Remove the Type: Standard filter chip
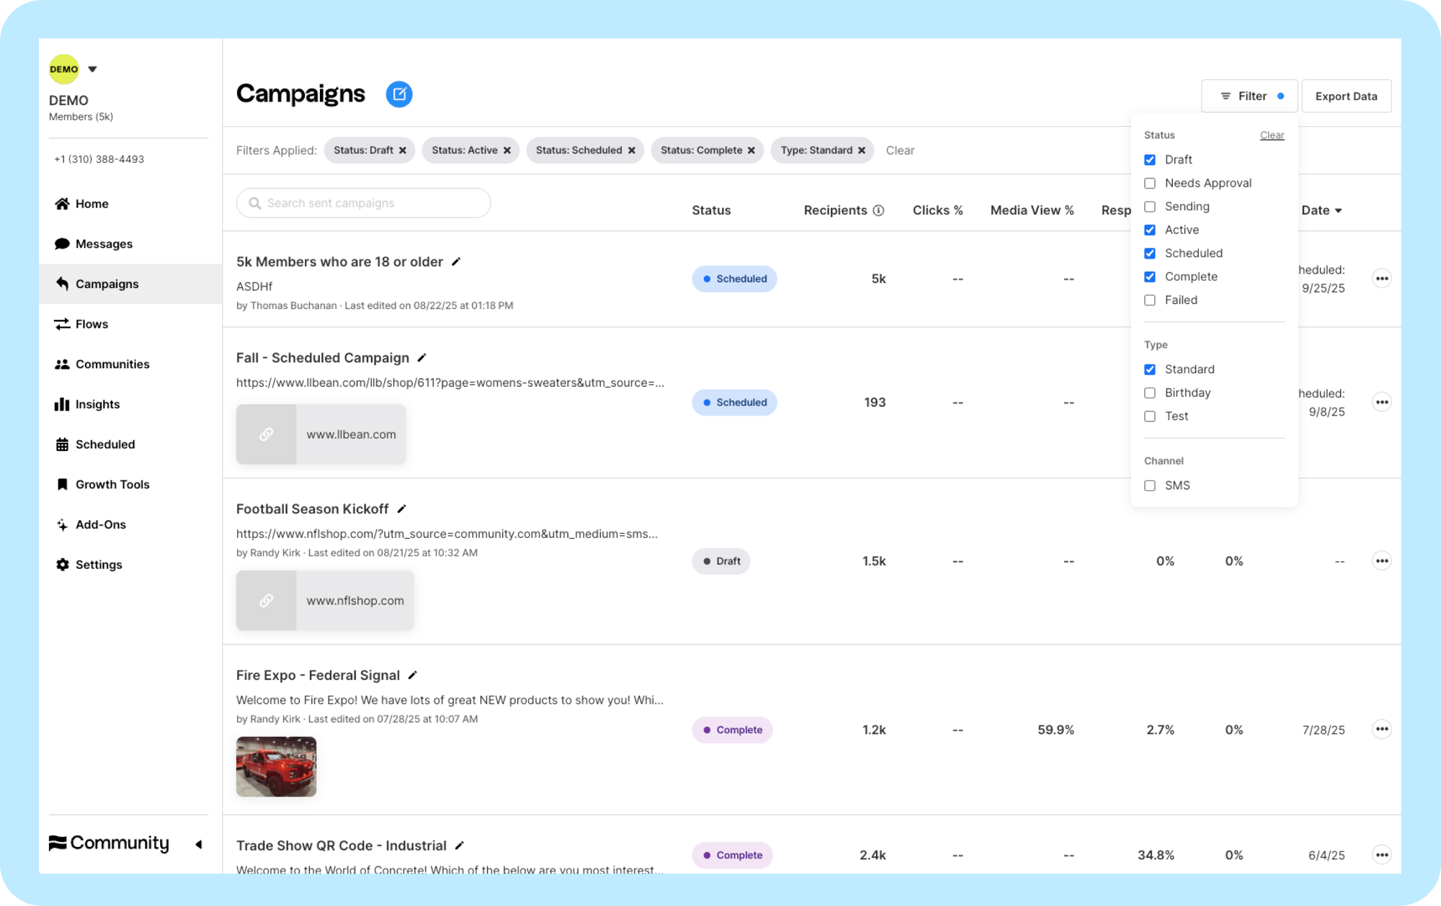 (x=862, y=151)
